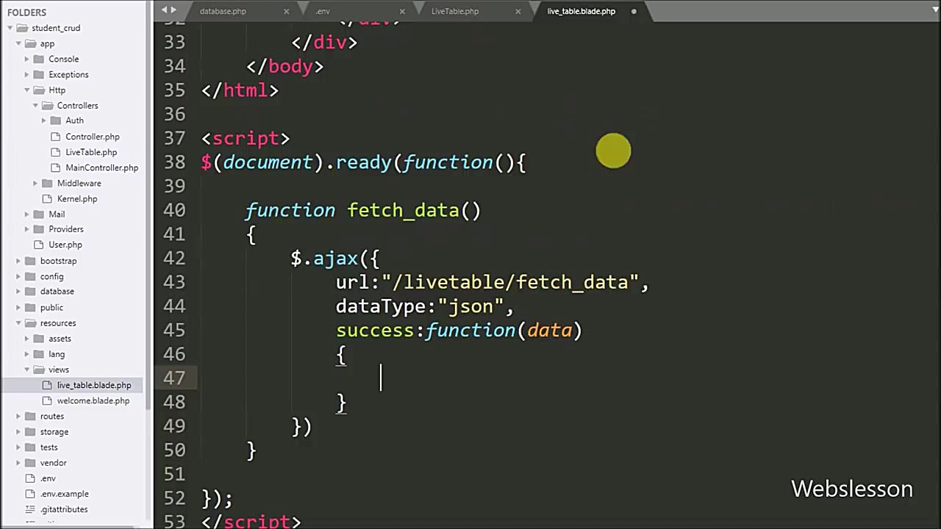Expand the Exceptions folder
The height and width of the screenshot is (529, 941).
click(27, 75)
